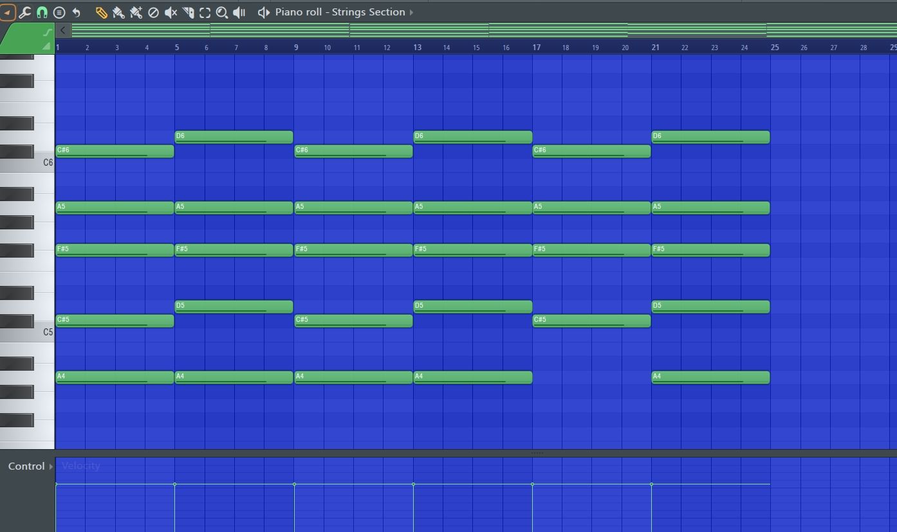Select the A5 note at bar 1
The width and height of the screenshot is (897, 532).
pyautogui.click(x=115, y=208)
